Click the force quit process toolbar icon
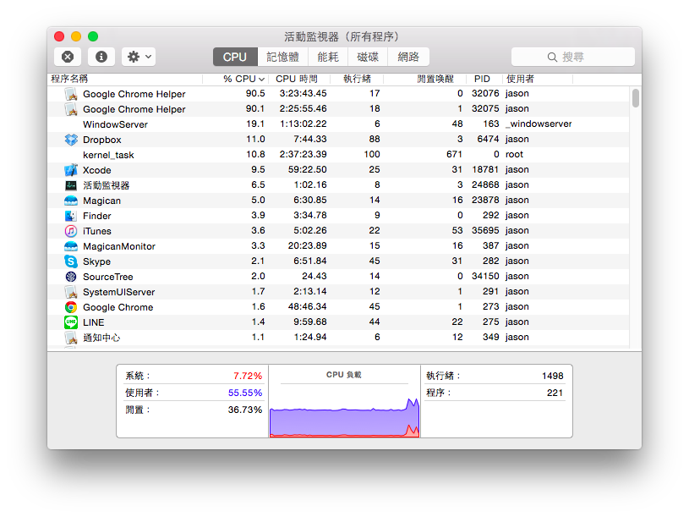The height and width of the screenshot is (517, 689). click(68, 57)
